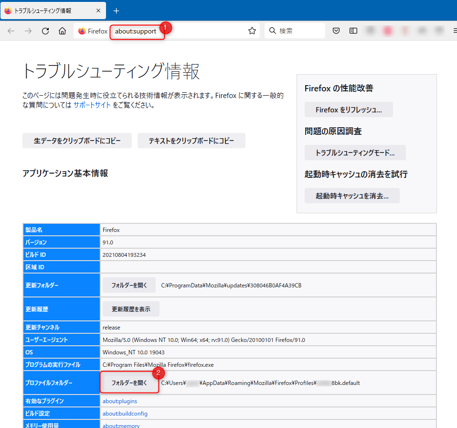Open the Firefox hamburger menu
The height and width of the screenshot is (428, 457).
(x=454, y=31)
